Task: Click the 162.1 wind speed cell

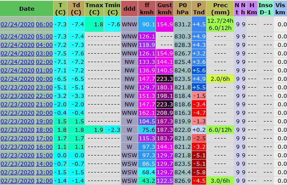Action: (x=147, y=112)
